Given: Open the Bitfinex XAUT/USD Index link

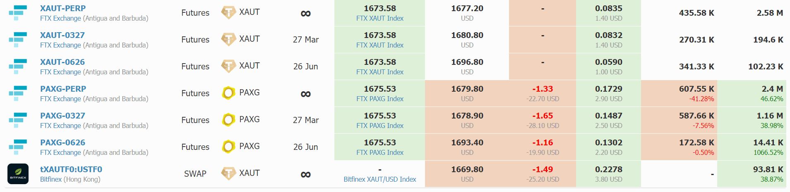Looking at the screenshot, I should pos(380,179).
